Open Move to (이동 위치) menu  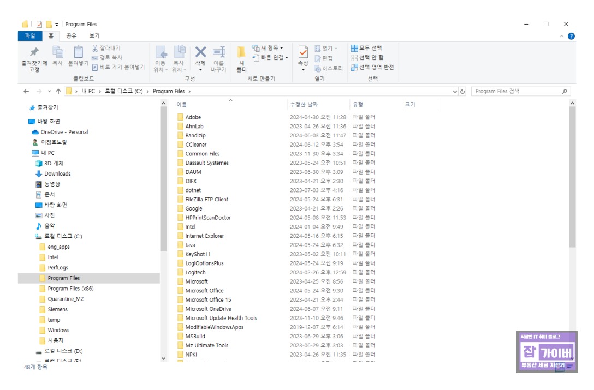point(161,59)
